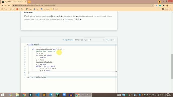Open the Apps bookmark shortcut

coord(4,9)
